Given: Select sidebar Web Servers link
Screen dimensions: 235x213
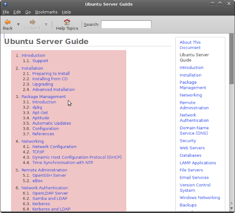Looking at the screenshot, I should pos(192,148).
